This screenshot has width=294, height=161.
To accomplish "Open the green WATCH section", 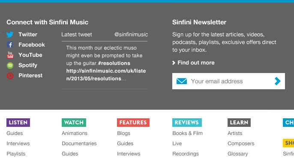I will click(x=74, y=123).
